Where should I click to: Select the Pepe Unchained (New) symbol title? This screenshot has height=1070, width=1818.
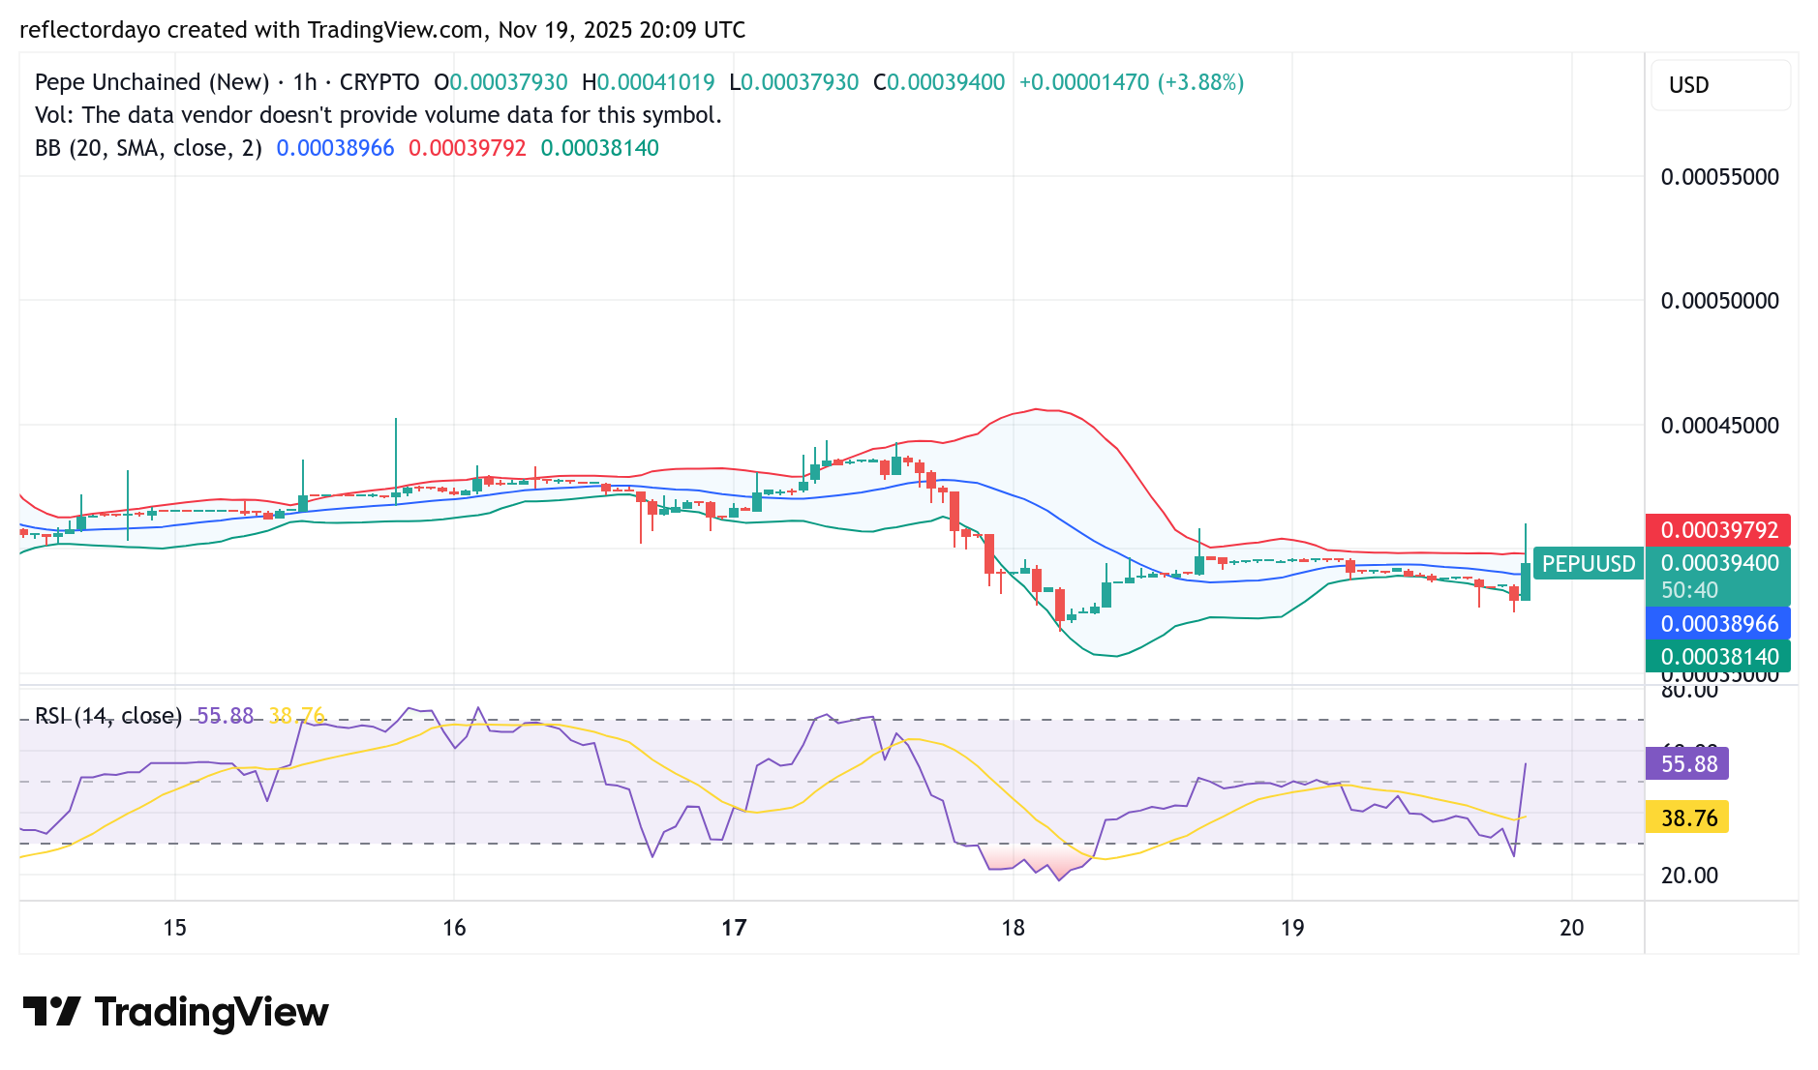[x=152, y=82]
